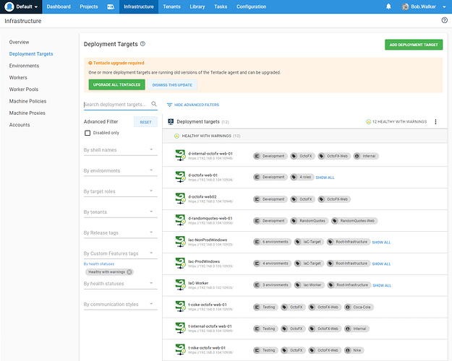Open the d-octofx-web02 target name
The height and width of the screenshot is (361, 452).
tap(202, 196)
